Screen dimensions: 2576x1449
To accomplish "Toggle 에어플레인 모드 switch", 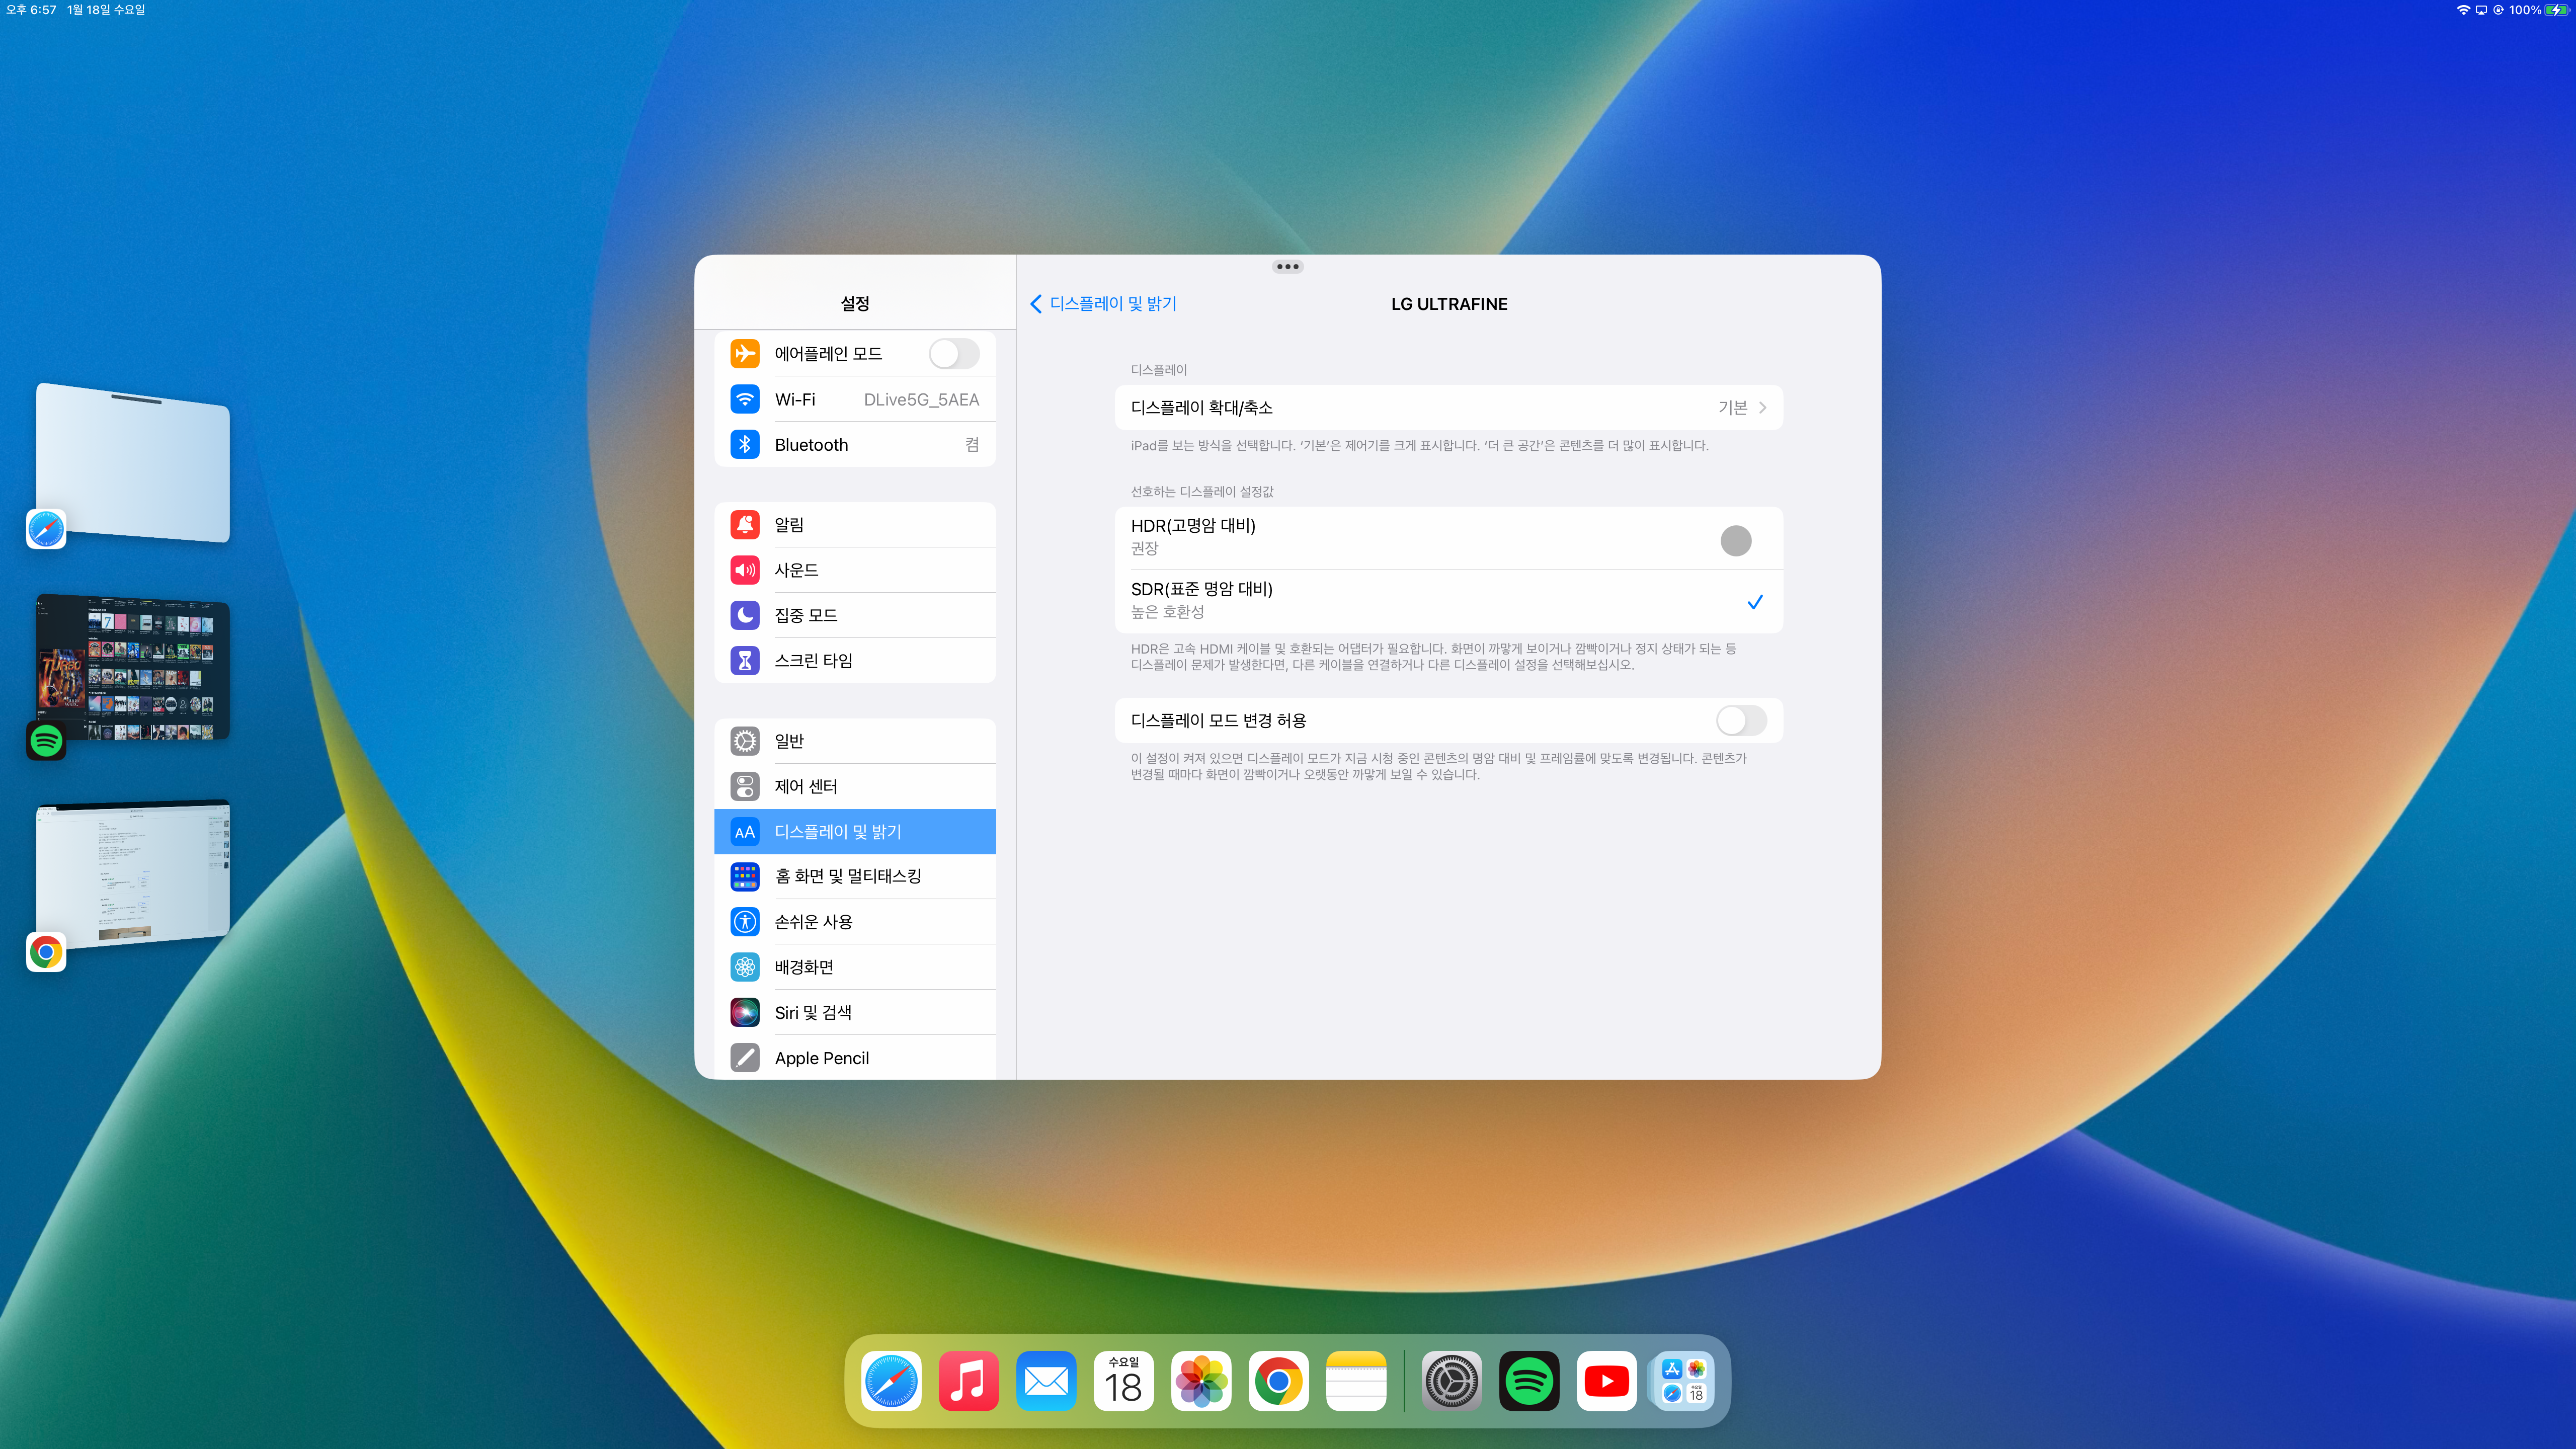I will click(953, 354).
